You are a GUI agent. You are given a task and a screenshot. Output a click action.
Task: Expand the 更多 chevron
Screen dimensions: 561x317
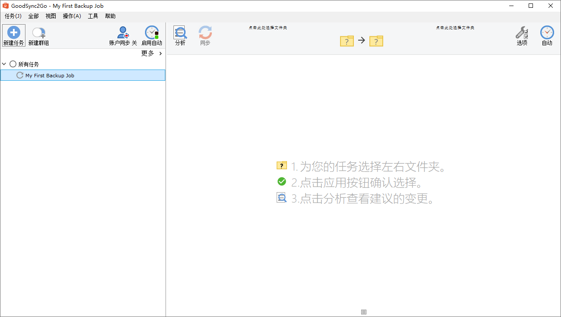click(x=159, y=54)
